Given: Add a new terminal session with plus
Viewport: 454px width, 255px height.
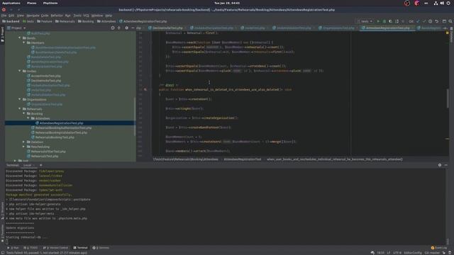Looking at the screenshot, I should (41, 165).
